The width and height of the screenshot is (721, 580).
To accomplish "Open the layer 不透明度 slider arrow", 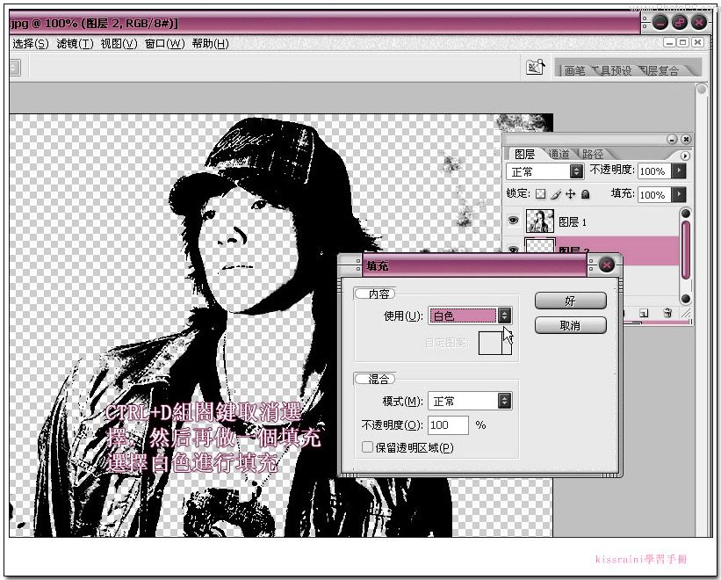I will (679, 171).
